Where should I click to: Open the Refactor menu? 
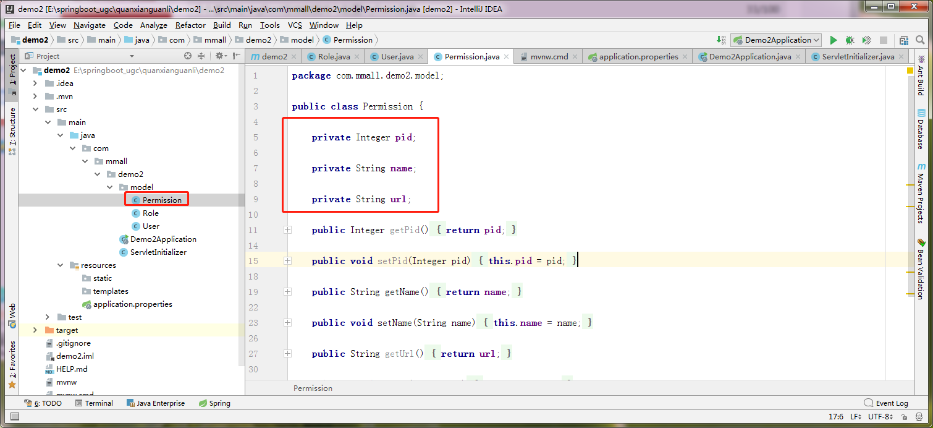[190, 25]
